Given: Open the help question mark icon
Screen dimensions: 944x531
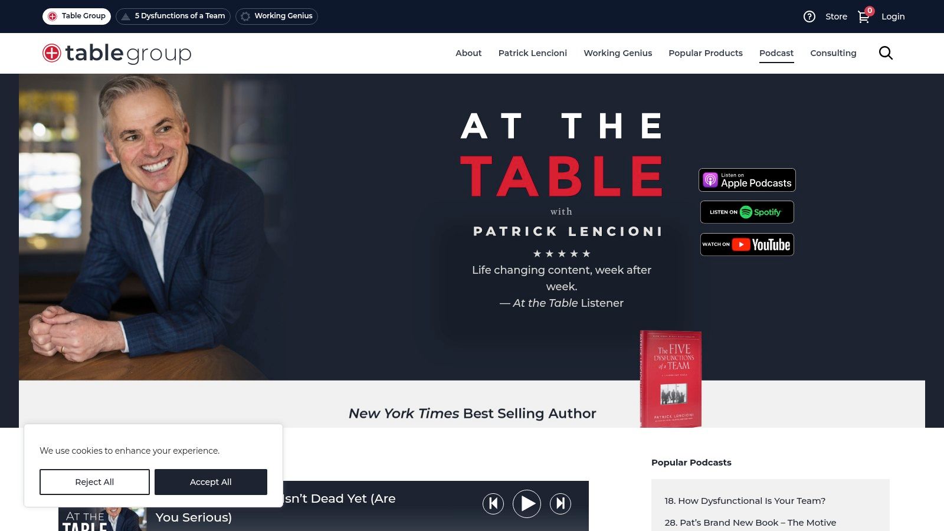Looking at the screenshot, I should point(809,17).
